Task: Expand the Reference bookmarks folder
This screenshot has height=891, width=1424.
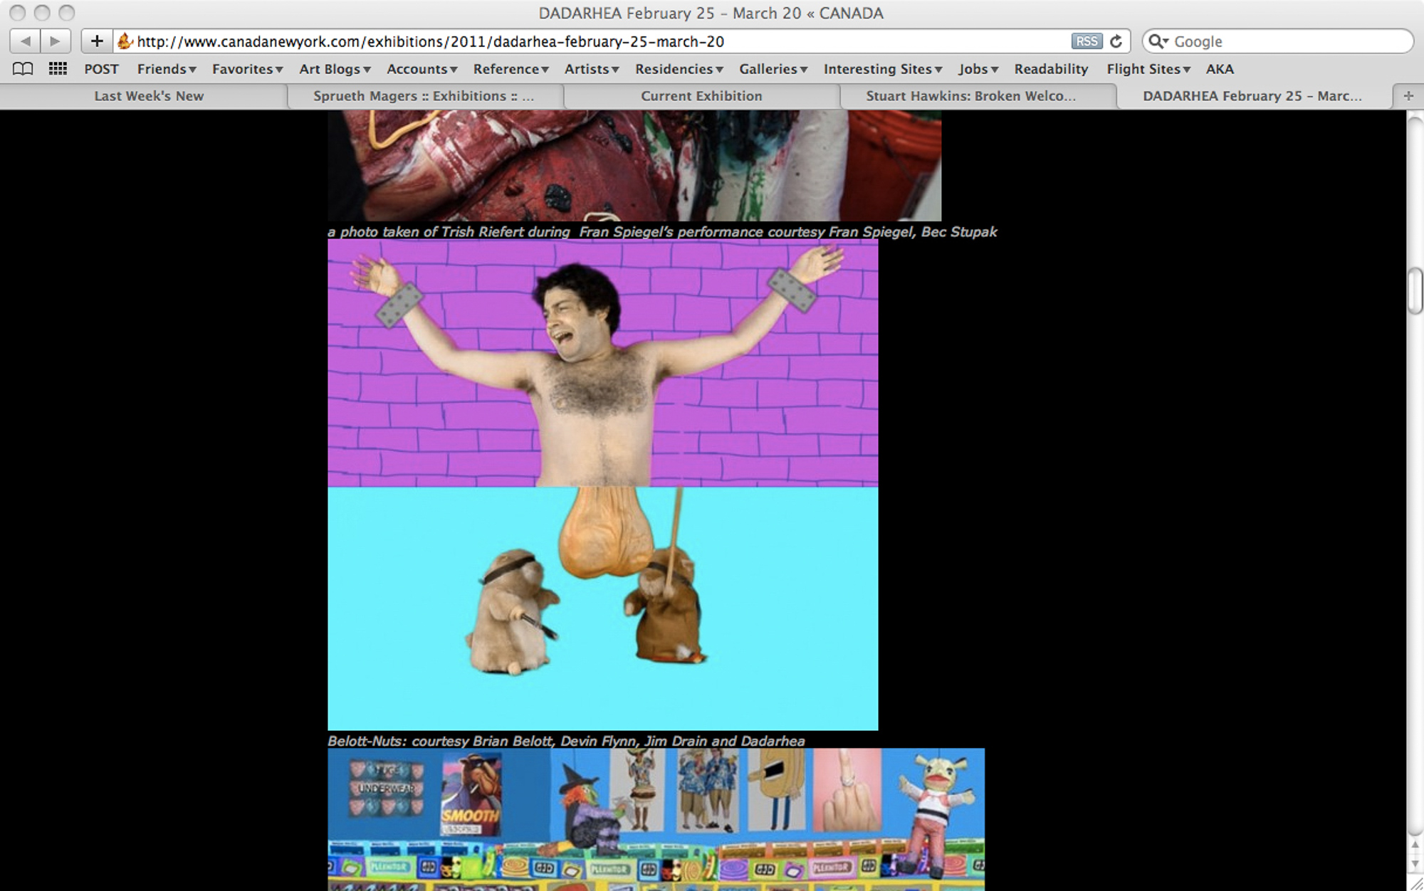Action: (x=511, y=69)
